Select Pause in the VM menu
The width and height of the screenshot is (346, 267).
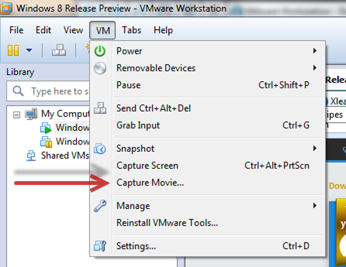click(x=128, y=85)
